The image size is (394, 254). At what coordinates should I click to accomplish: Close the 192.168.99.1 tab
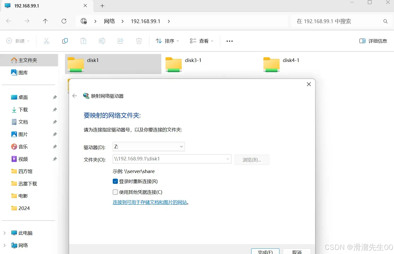point(85,6)
